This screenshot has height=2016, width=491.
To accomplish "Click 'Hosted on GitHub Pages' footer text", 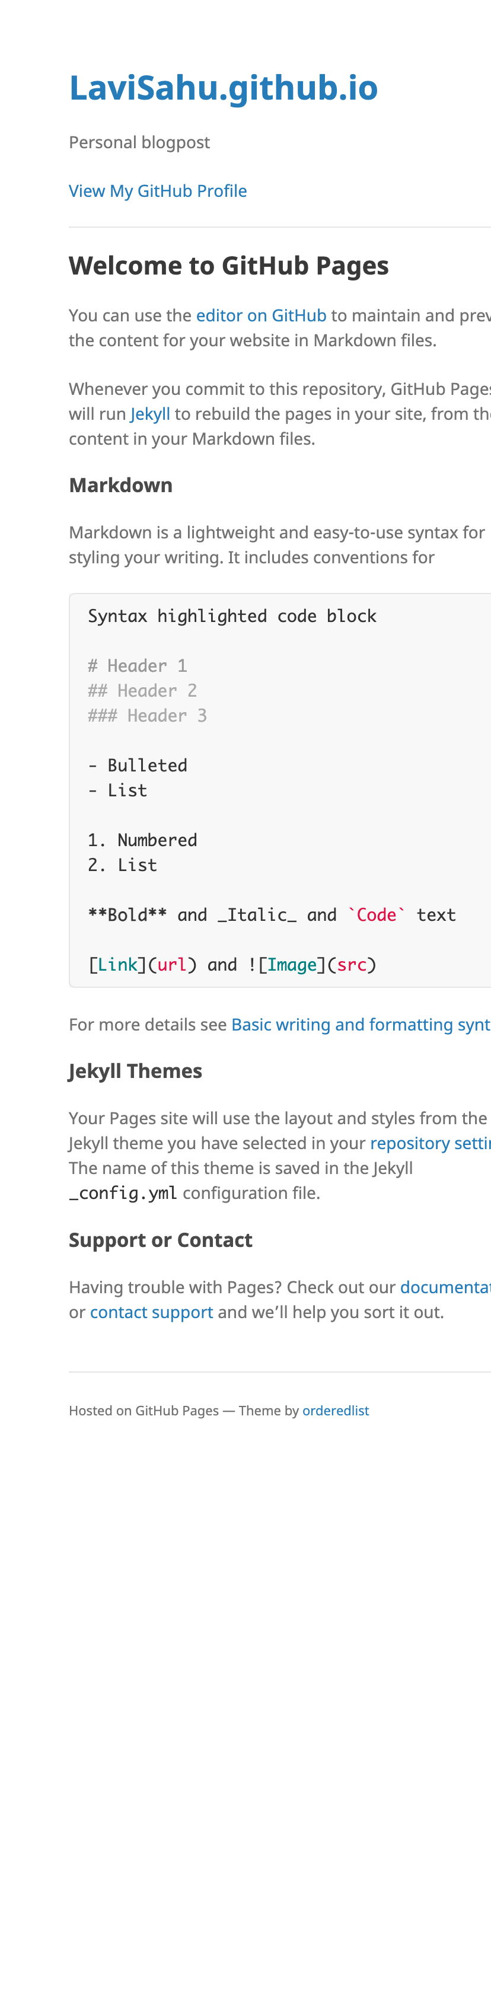I will [144, 1410].
